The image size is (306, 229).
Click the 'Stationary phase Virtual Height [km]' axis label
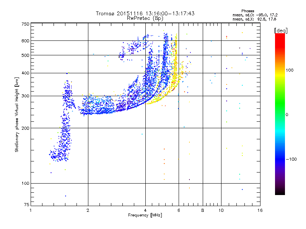point(17,115)
